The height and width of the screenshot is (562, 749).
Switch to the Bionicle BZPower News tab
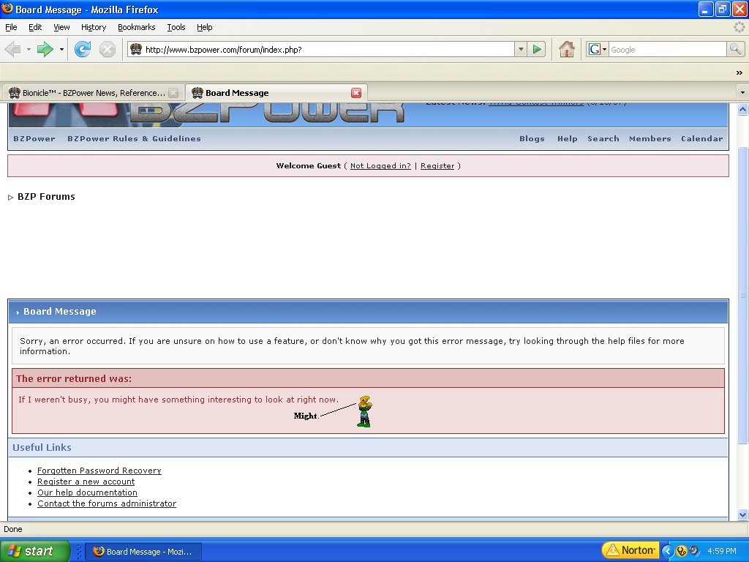(x=94, y=93)
